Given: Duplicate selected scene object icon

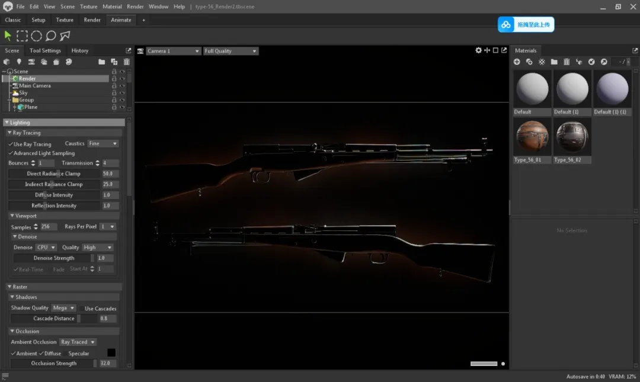Looking at the screenshot, I should click(x=114, y=62).
